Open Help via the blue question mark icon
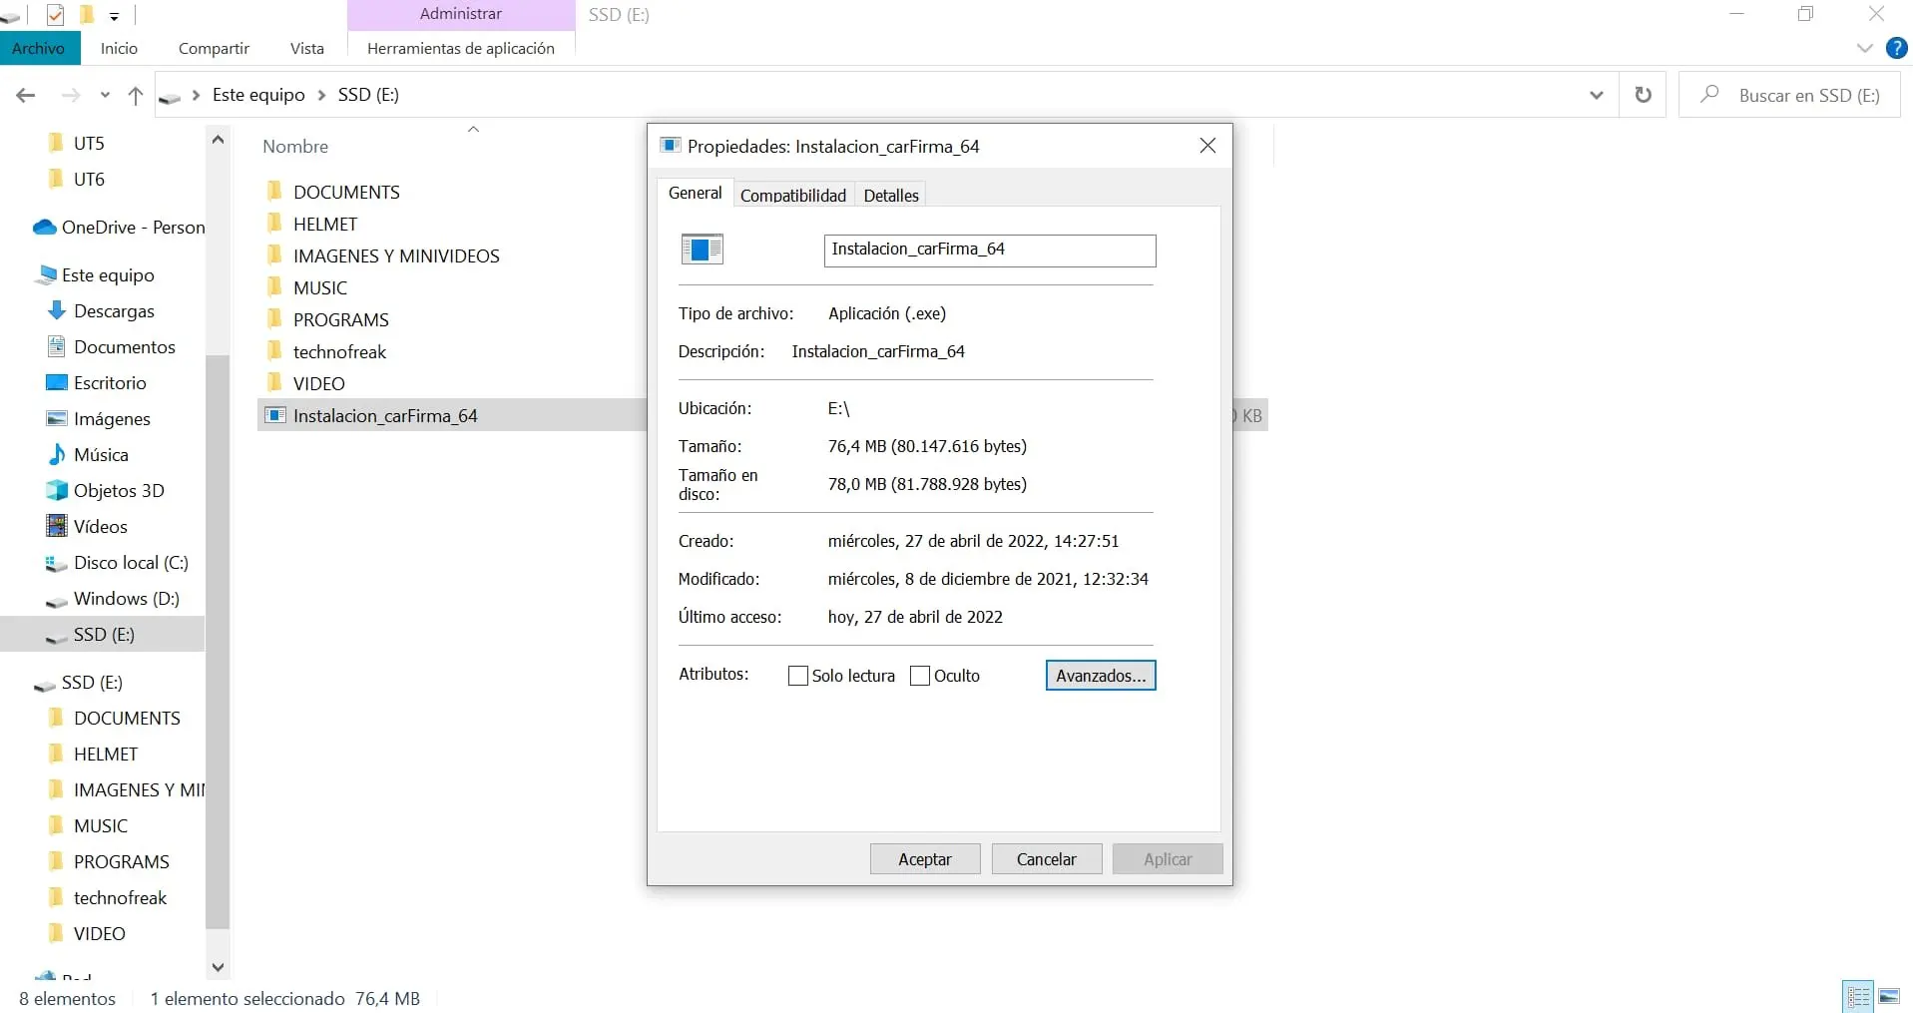This screenshot has height=1013, width=1913. click(1896, 48)
